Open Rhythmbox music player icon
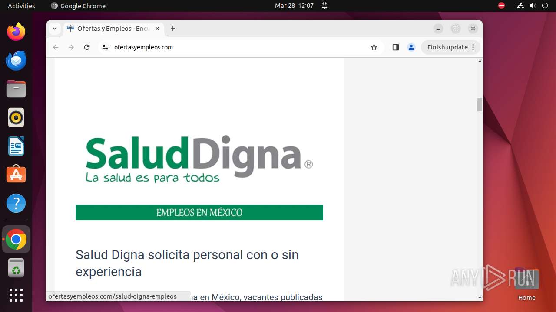The image size is (556, 312). [x=16, y=117]
